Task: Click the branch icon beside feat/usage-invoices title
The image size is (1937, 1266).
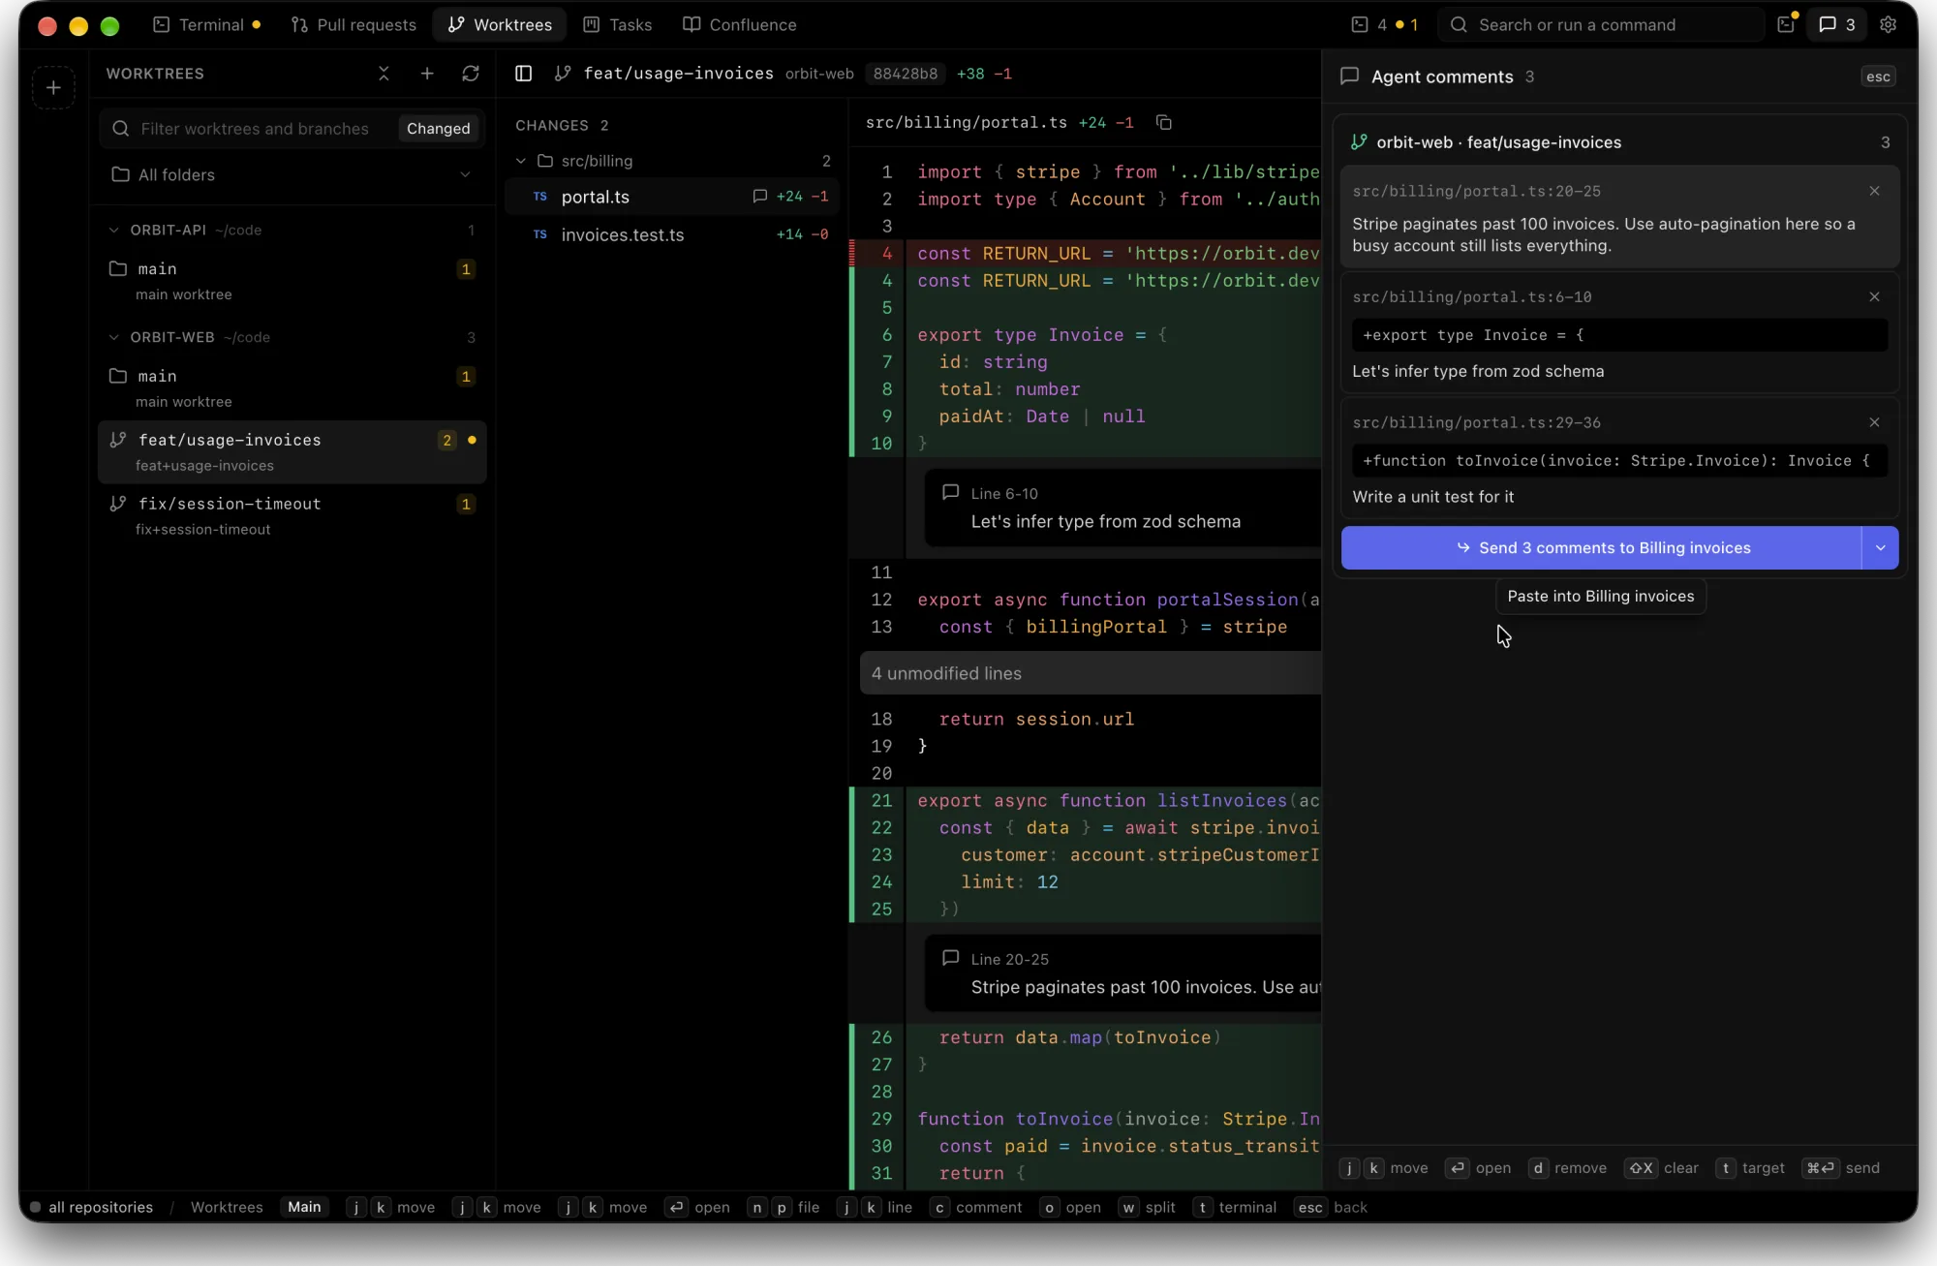Action: pyautogui.click(x=563, y=74)
